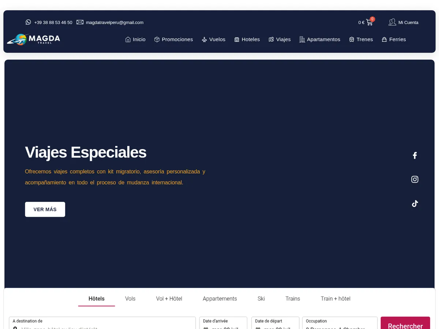Switch to the Vols search tab
This screenshot has width=439, height=329.
(x=130, y=299)
